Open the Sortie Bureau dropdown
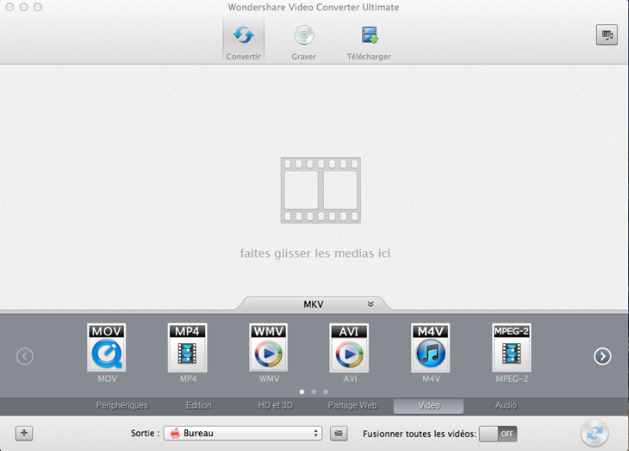 243,433
